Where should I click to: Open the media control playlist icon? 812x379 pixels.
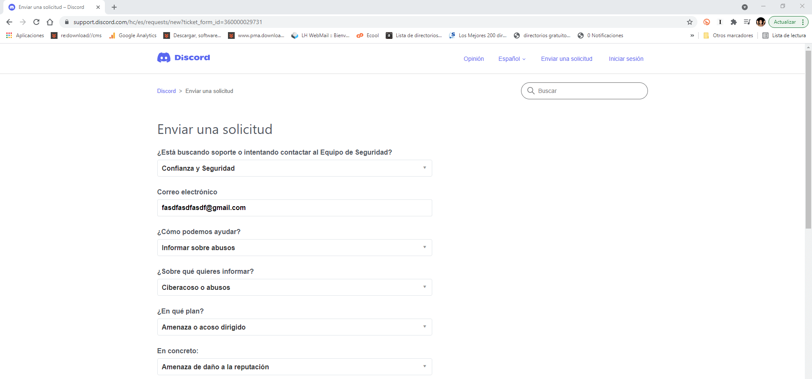pos(747,22)
